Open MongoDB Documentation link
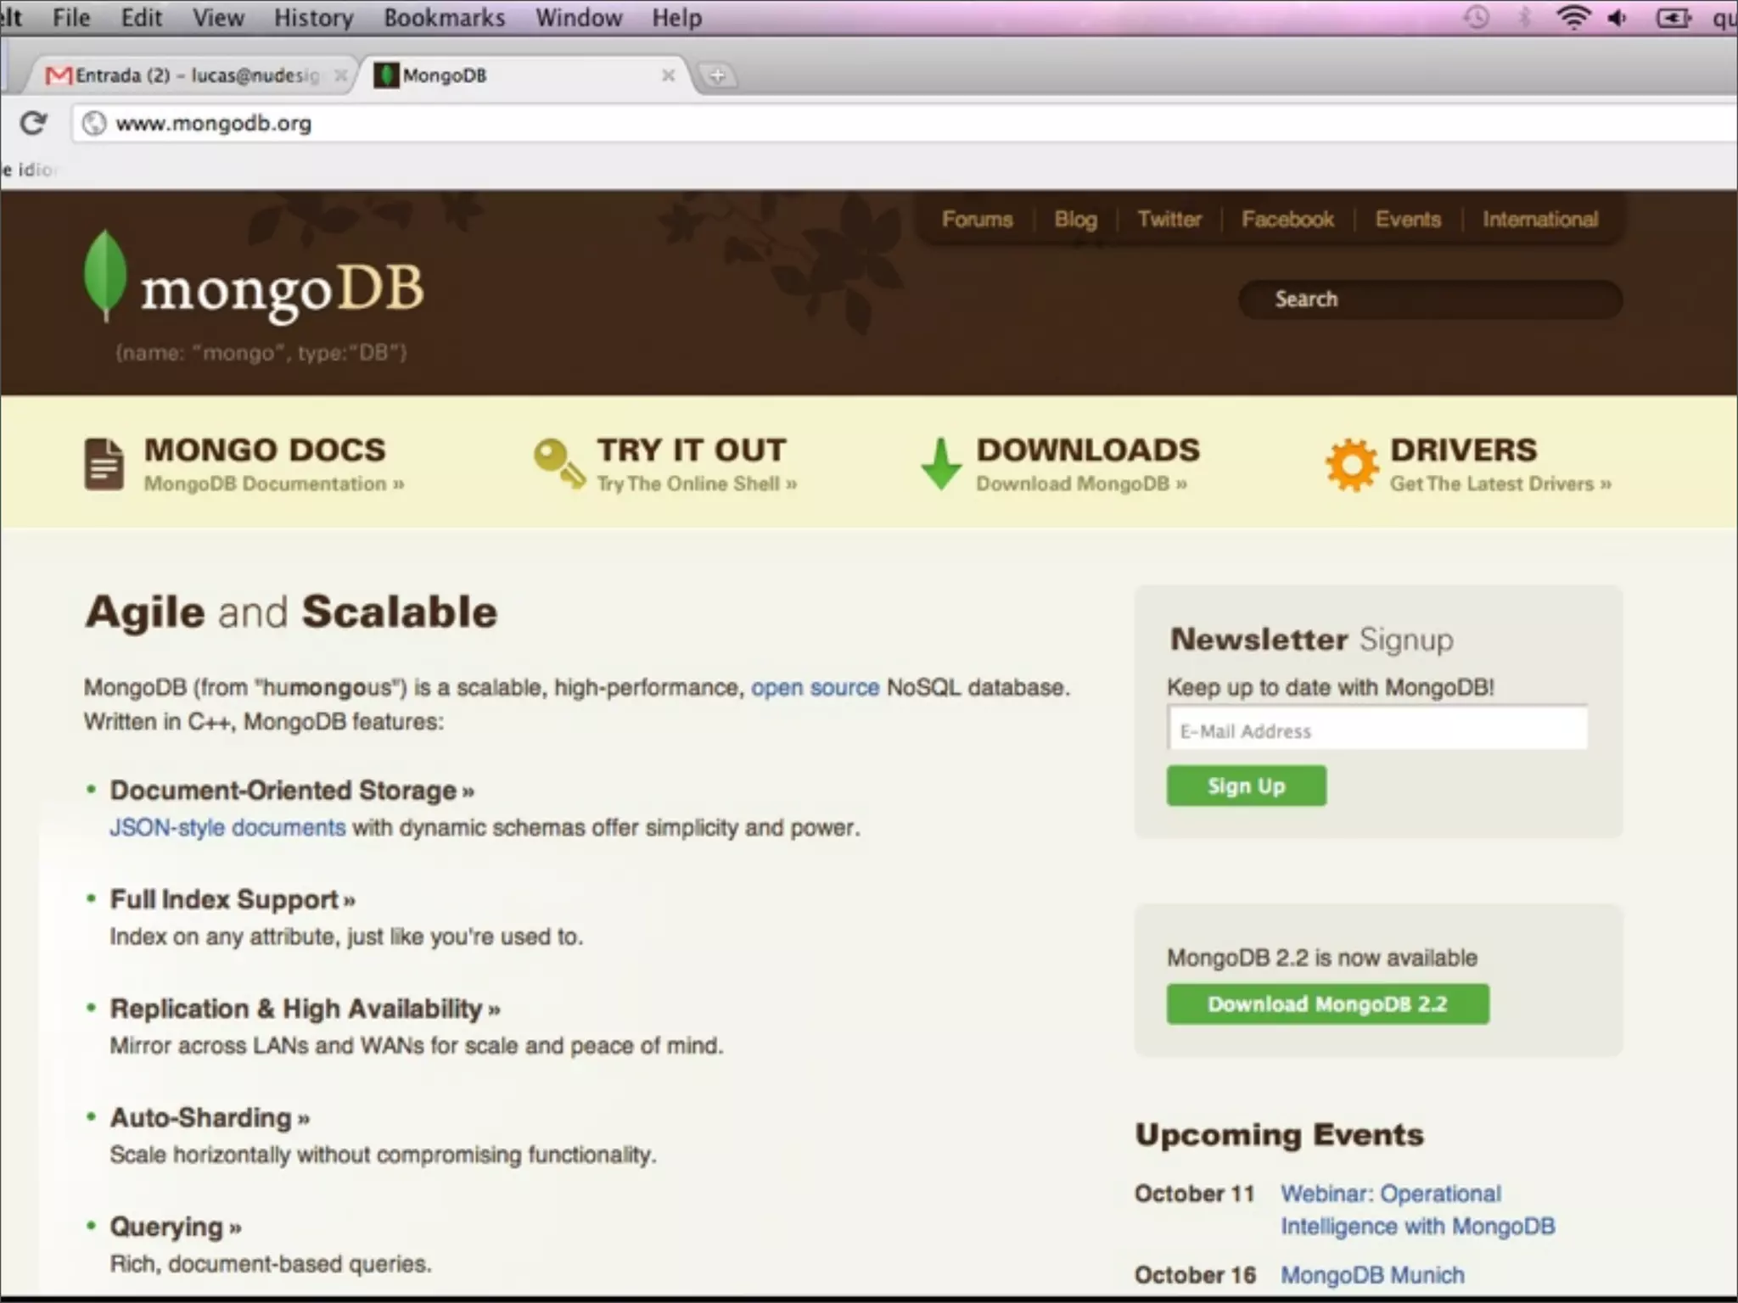Viewport: 1738px width, 1303px height. coord(273,484)
